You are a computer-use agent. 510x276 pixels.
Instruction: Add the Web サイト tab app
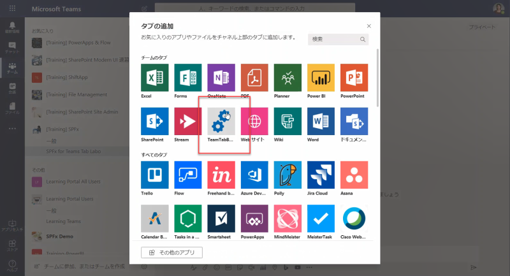254,121
